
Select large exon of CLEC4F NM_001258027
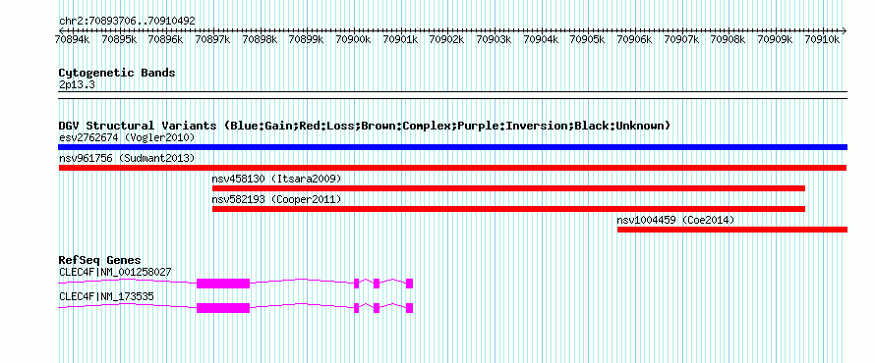coord(223,283)
